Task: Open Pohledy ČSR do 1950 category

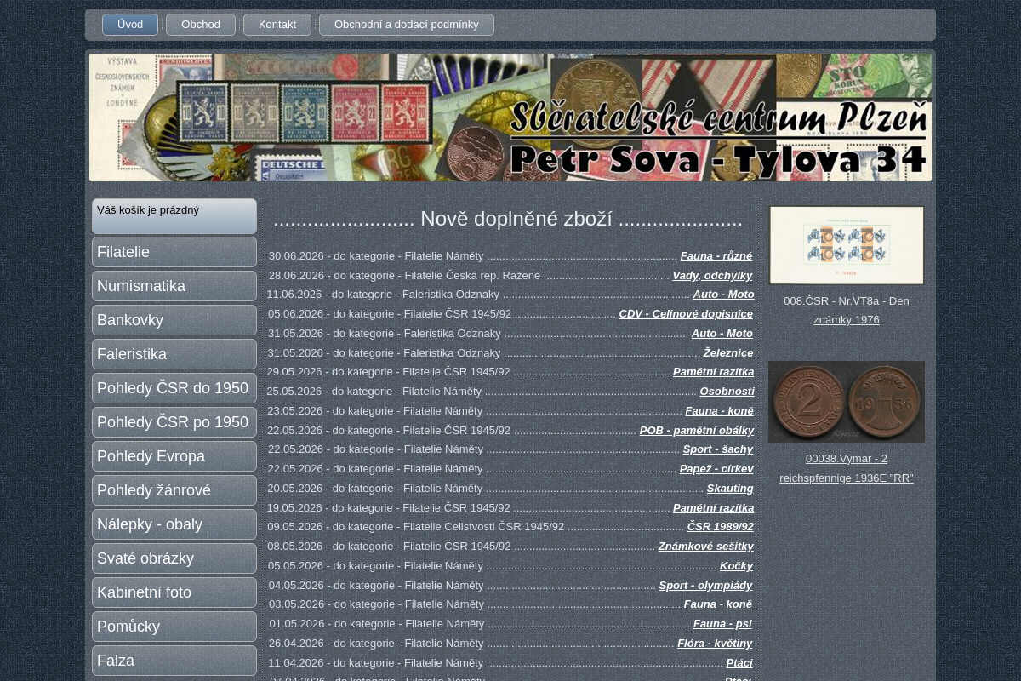Action: click(x=174, y=388)
